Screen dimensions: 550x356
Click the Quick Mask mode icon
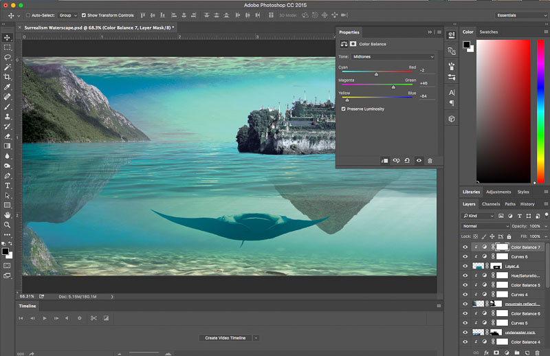pyautogui.click(x=7, y=265)
